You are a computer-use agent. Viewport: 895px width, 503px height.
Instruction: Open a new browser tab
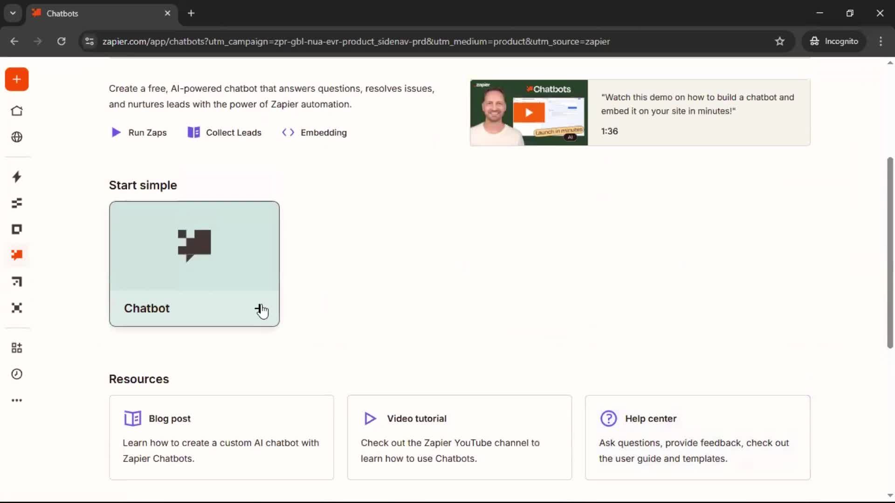[x=191, y=13]
